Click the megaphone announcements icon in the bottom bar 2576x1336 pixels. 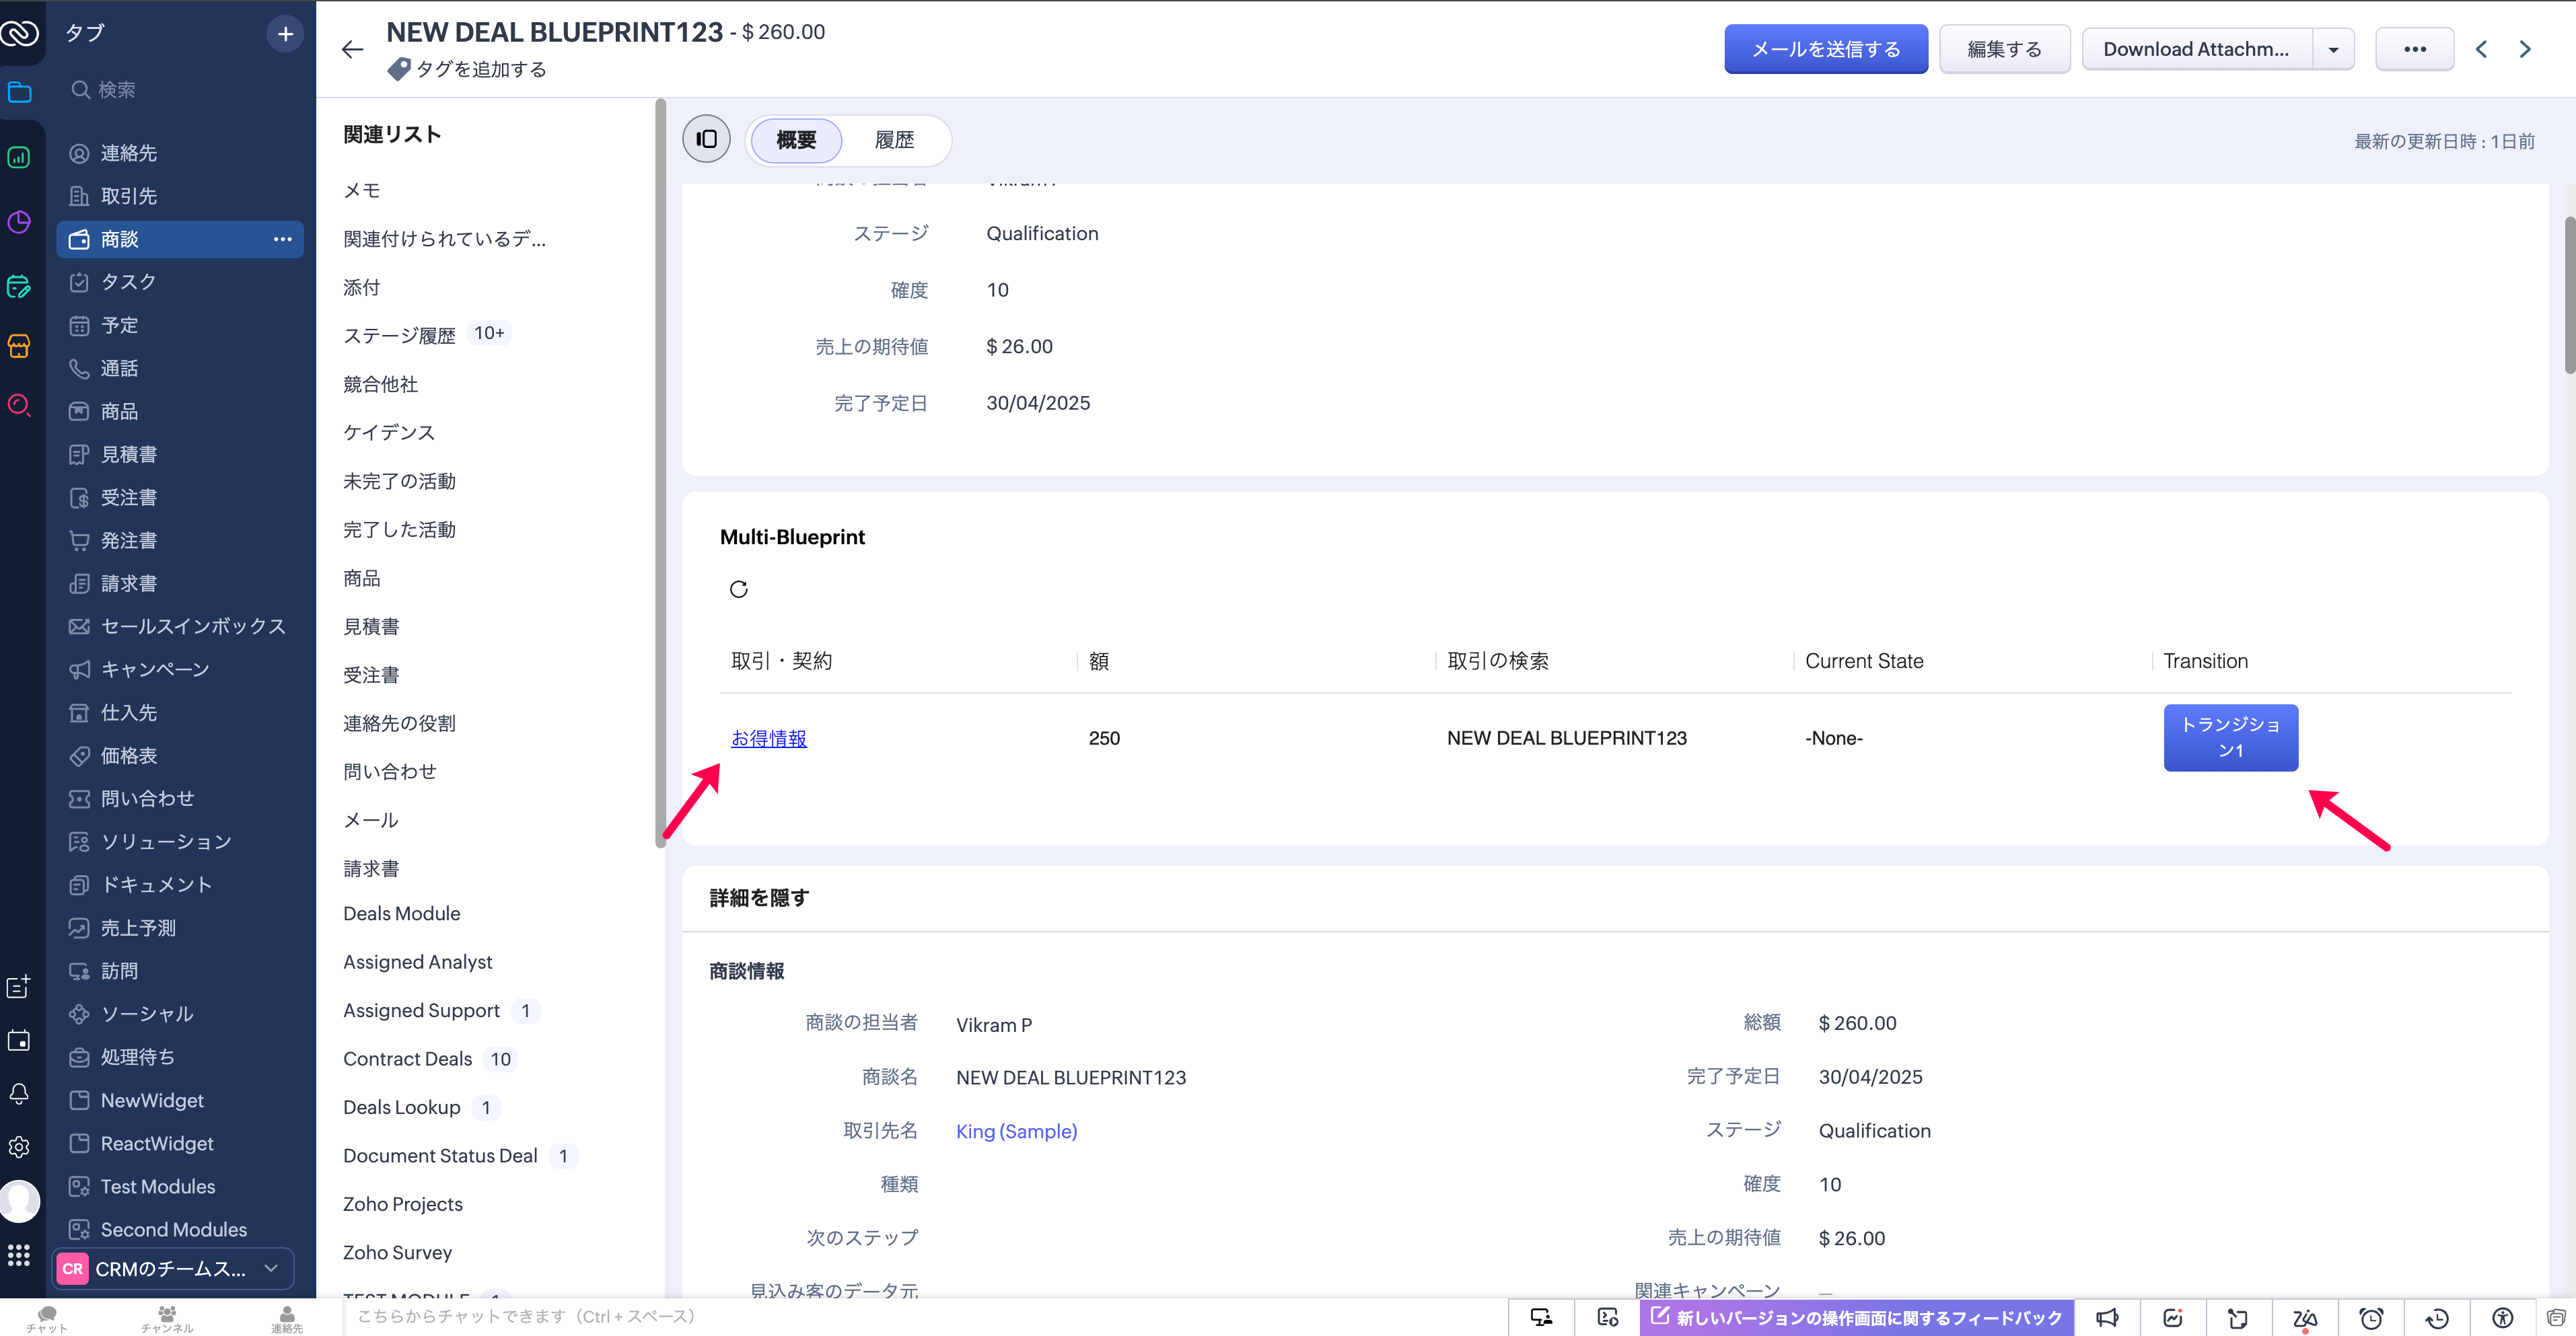click(2107, 1318)
